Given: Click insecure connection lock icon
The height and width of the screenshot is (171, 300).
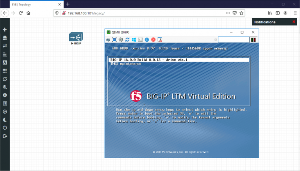Looking at the screenshot, I should [x=64, y=13].
